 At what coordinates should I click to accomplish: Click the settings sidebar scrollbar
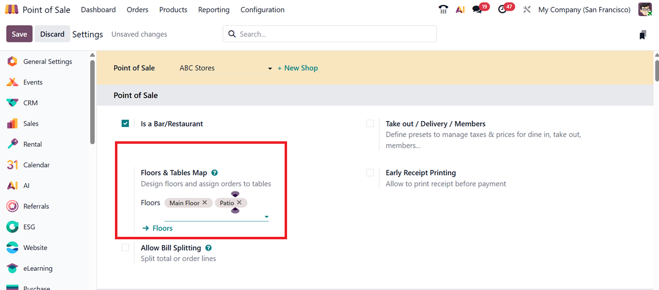[92, 102]
